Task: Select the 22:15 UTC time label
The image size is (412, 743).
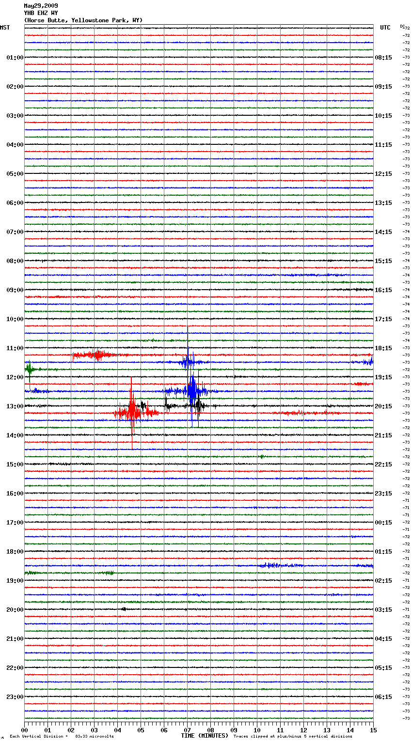Action: (x=383, y=464)
